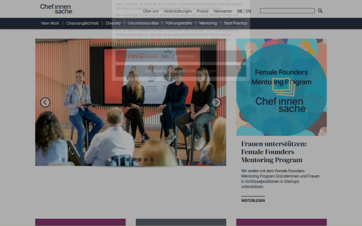The width and height of the screenshot is (362, 226).
Task: Open Individuelle Datenschutzeinstellungen in cookie dialog
Action: tap(181, 71)
